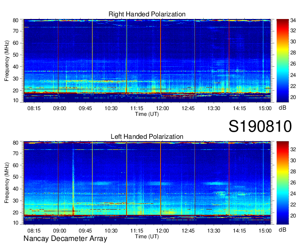Click 'Time (UT)' label under the lower plot

[147, 236]
